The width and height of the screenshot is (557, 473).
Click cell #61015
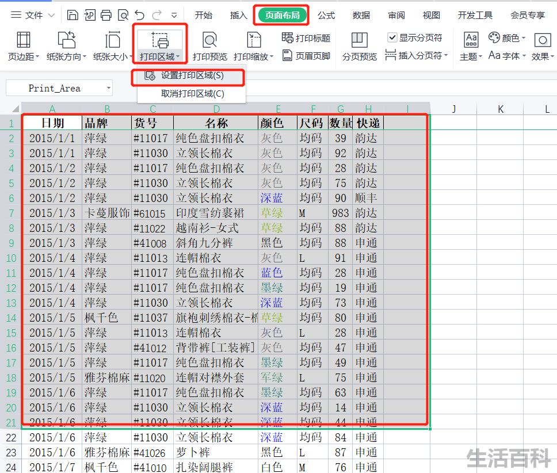tap(152, 213)
